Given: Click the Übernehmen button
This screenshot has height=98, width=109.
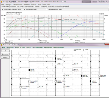Looking at the screenshot, I should 5,54.
